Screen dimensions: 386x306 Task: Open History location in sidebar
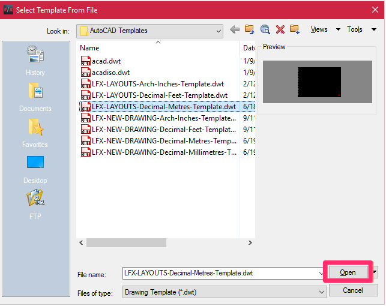pos(35,61)
